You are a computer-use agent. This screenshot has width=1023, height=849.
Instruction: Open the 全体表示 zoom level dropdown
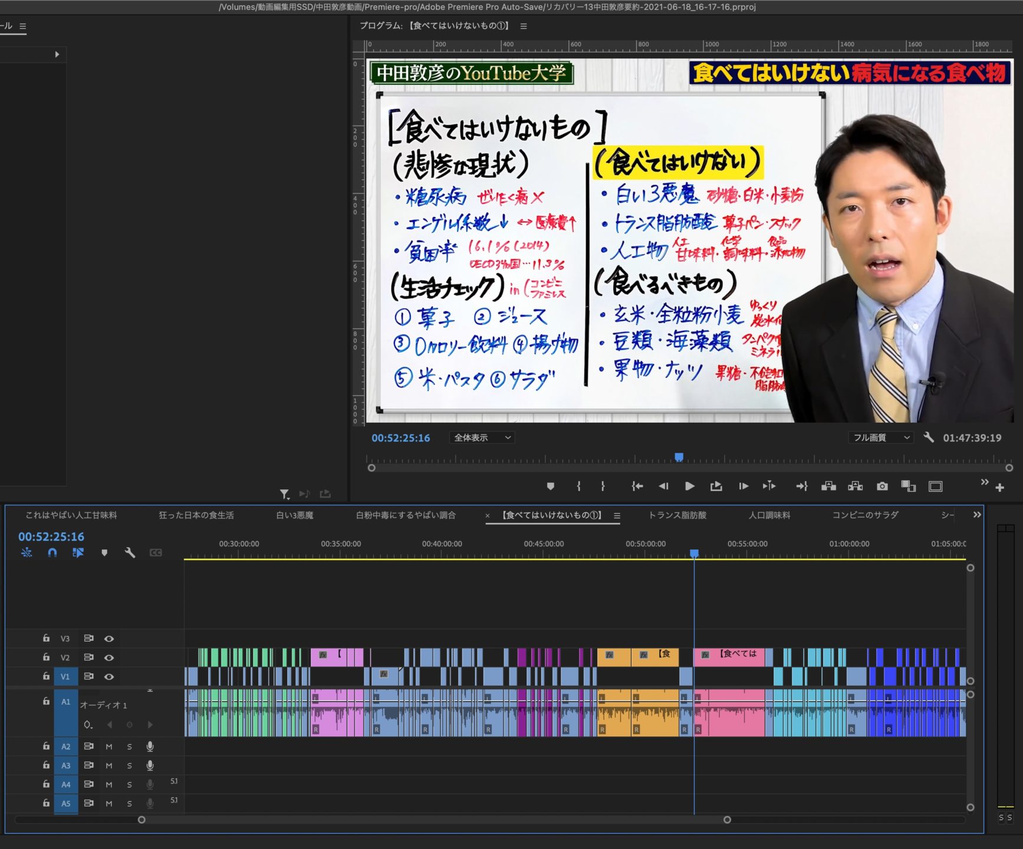[482, 437]
